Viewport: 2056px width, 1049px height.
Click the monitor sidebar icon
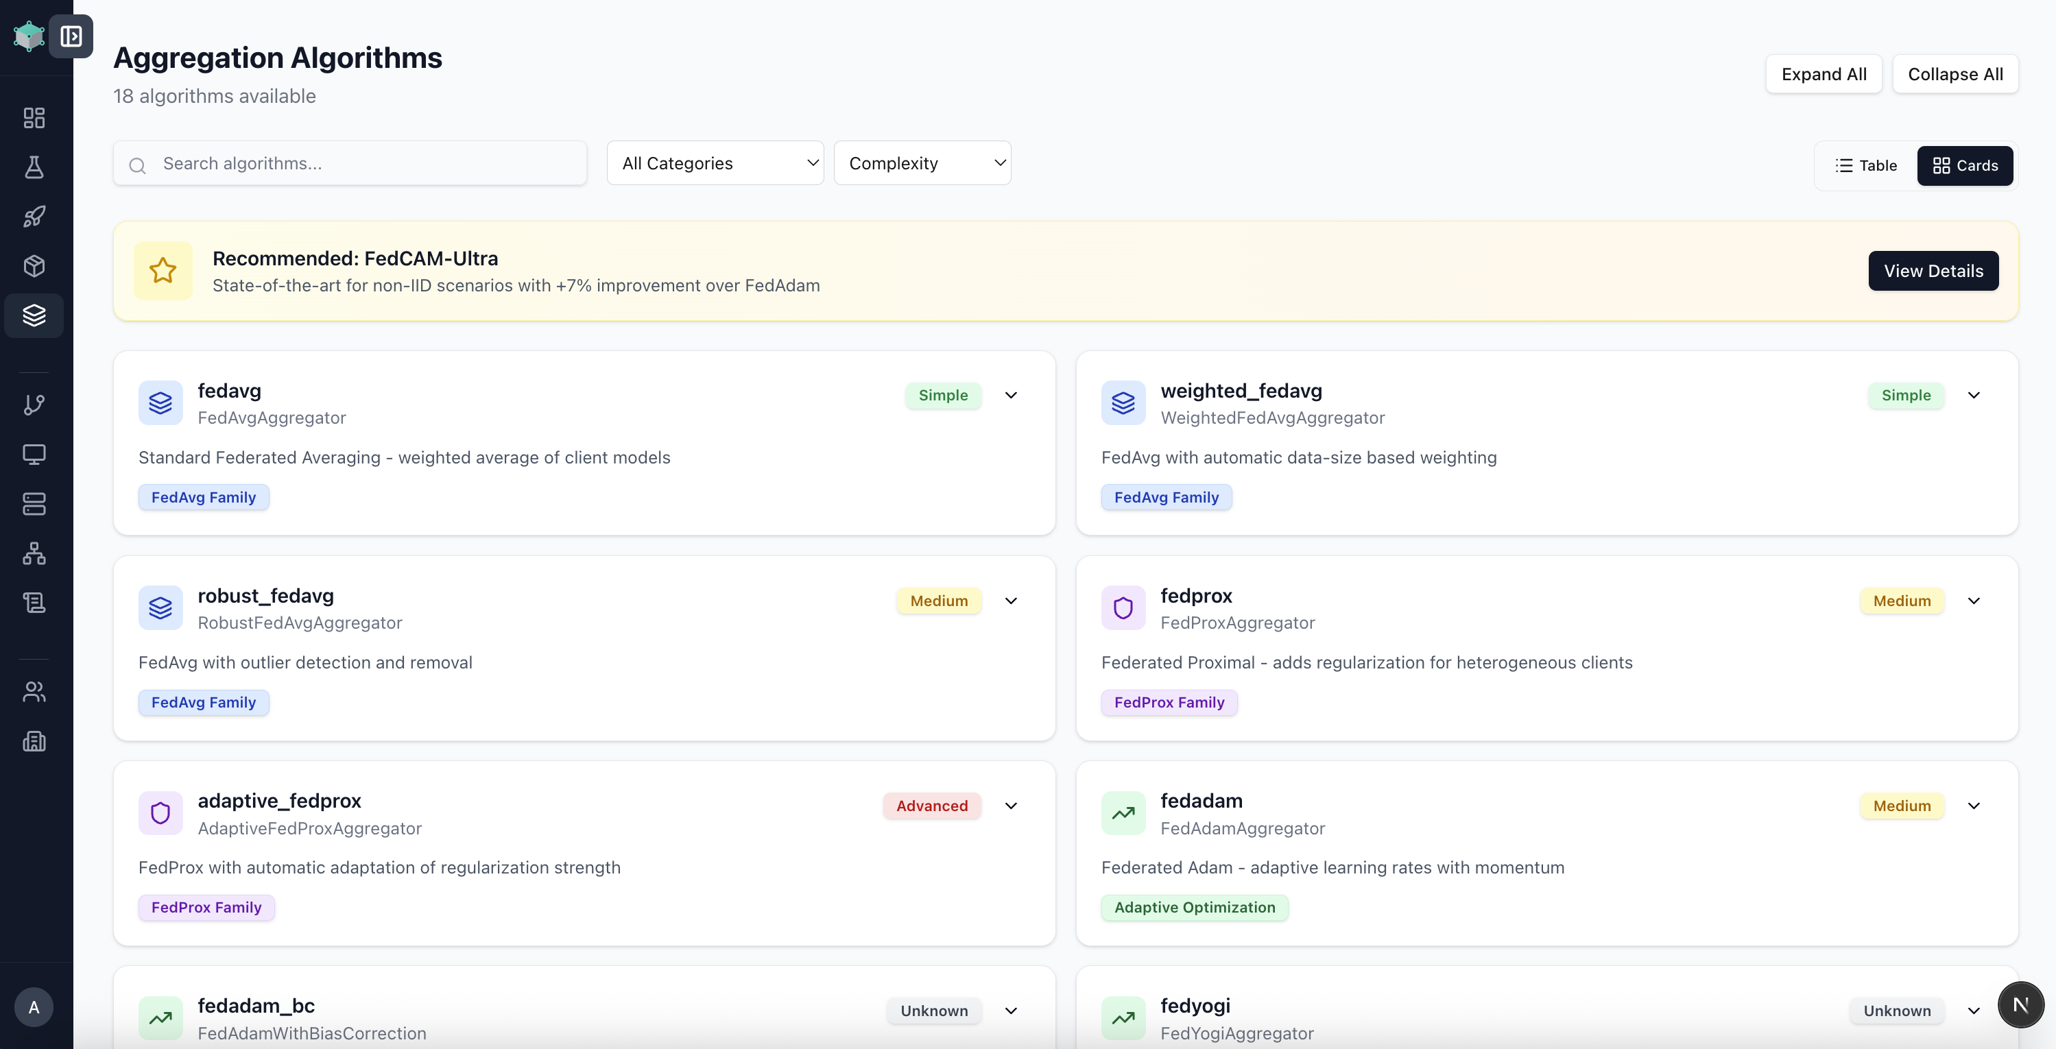[x=34, y=455]
